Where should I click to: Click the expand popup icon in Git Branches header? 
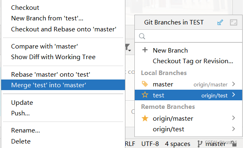(233, 22)
